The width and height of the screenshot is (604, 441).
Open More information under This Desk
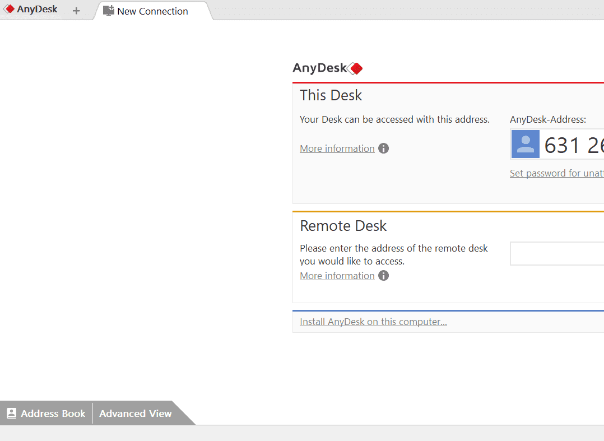click(337, 148)
